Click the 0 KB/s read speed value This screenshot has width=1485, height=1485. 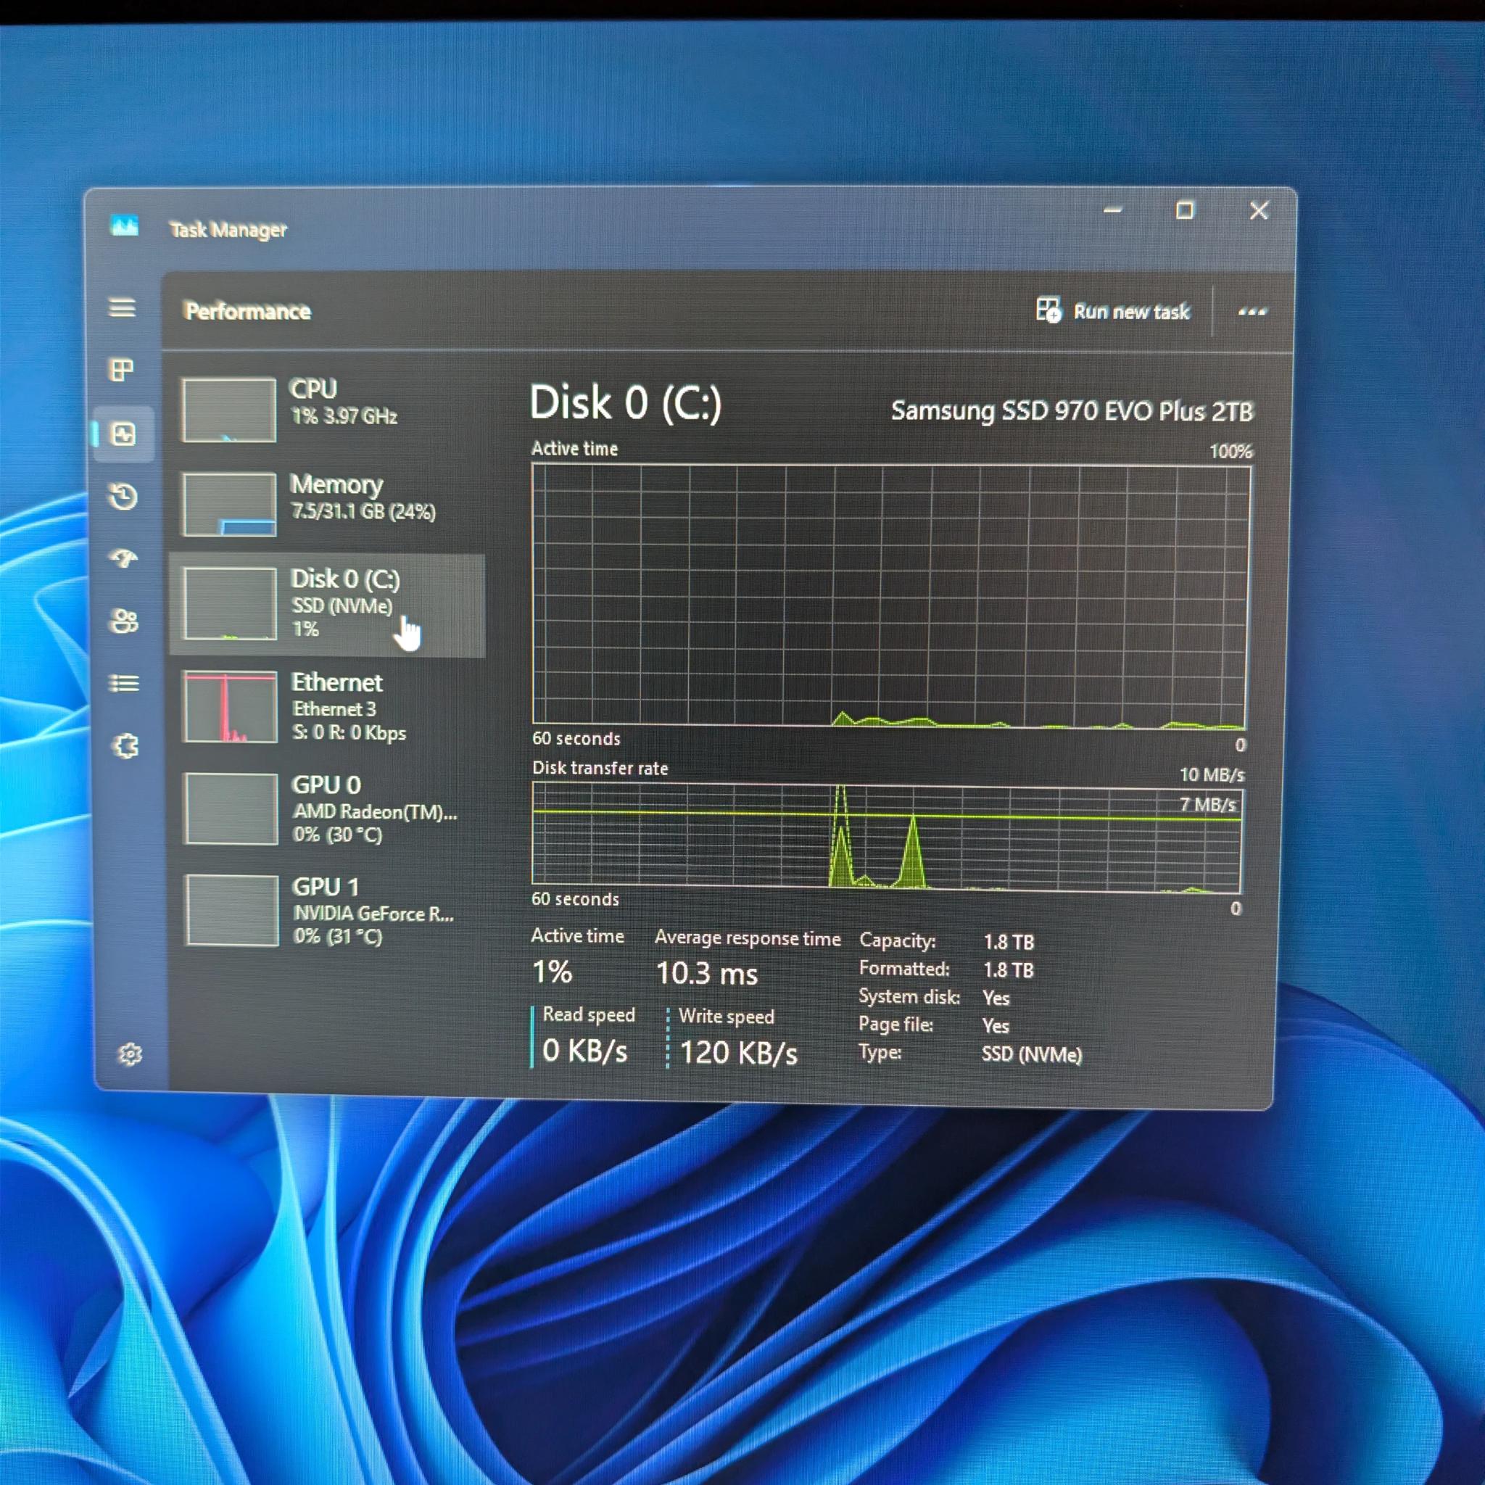pos(585,1051)
